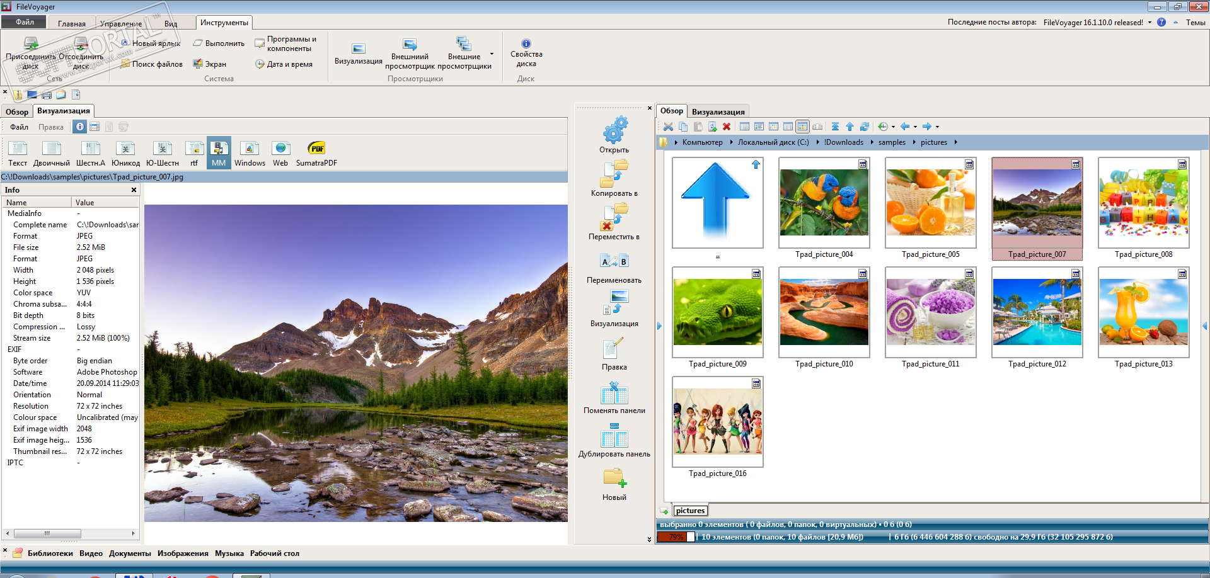Viewport: 1210px width, 578px height.
Task: Switch left panel to Обзор tab
Action: tap(17, 111)
